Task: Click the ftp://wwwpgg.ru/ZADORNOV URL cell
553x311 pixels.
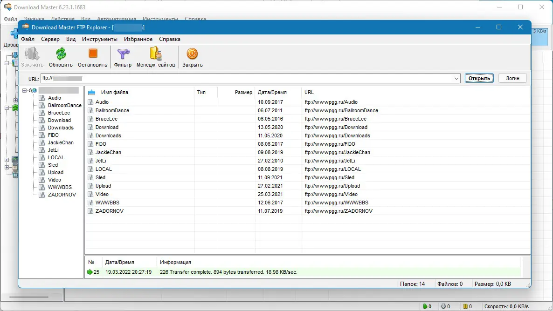Action: coord(339,211)
